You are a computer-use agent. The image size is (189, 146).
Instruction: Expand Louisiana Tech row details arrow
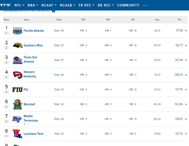click(x=186, y=134)
